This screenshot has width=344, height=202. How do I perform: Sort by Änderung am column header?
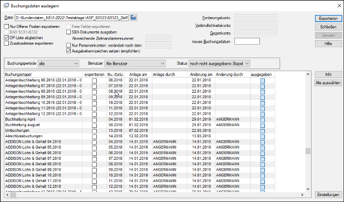(201, 75)
